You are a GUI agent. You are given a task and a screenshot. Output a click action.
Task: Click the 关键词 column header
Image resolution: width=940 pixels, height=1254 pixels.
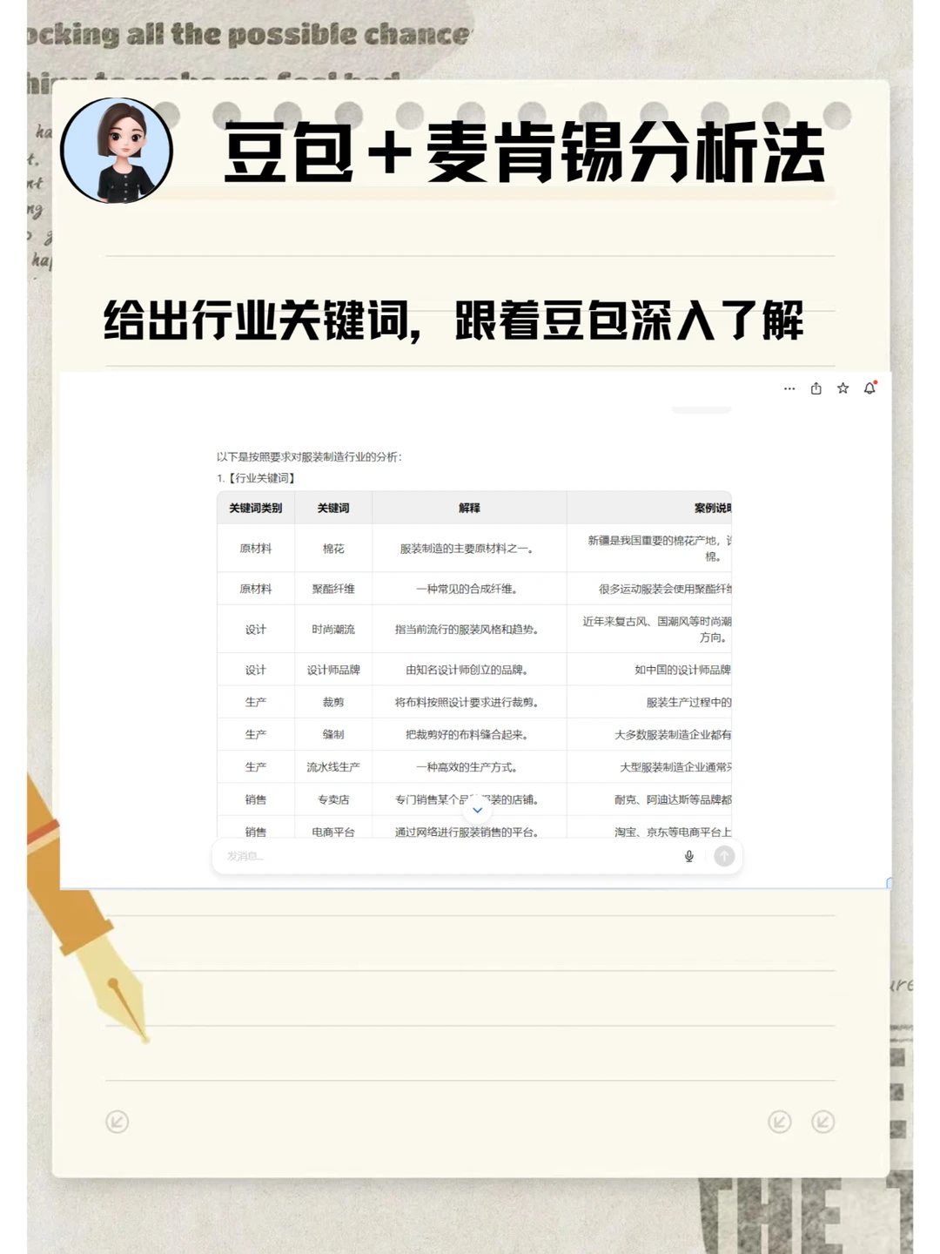(333, 508)
